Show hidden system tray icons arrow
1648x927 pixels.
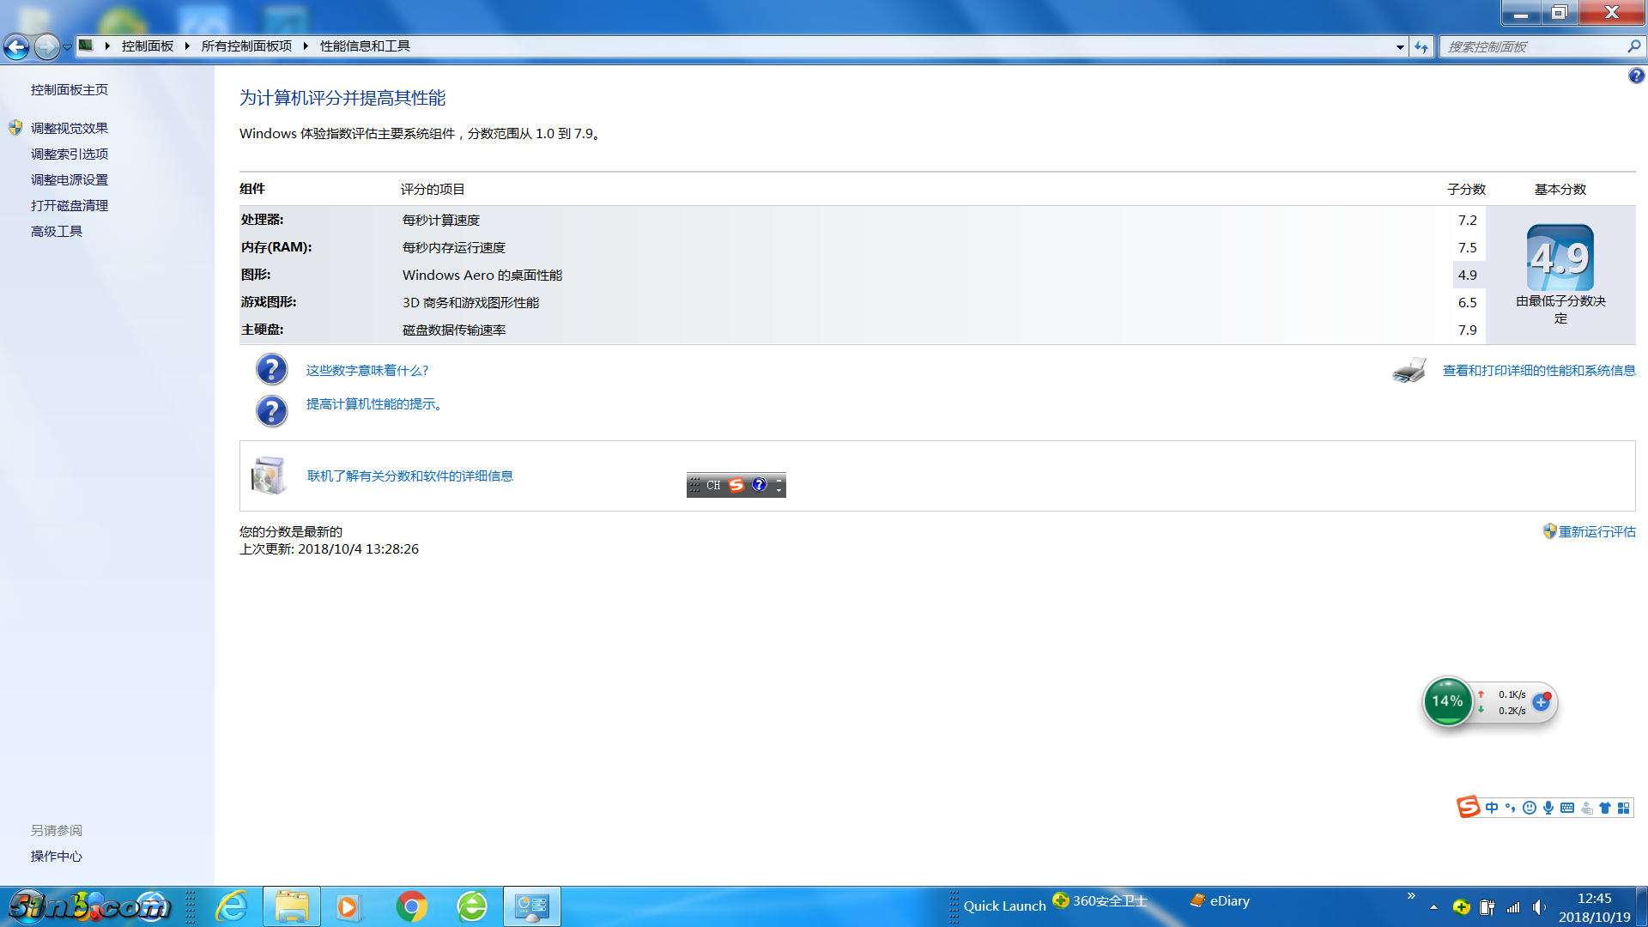(1433, 907)
